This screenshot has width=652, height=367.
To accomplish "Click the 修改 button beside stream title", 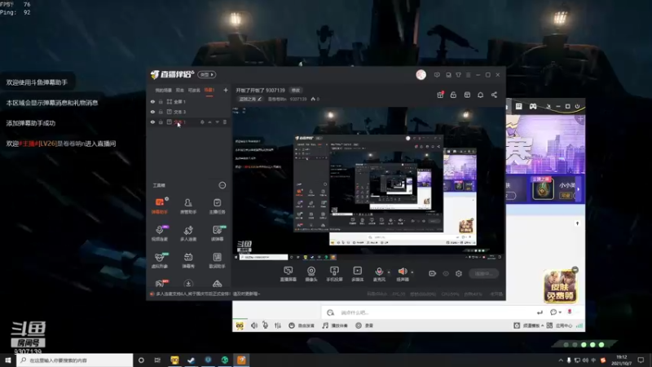I will (x=296, y=91).
